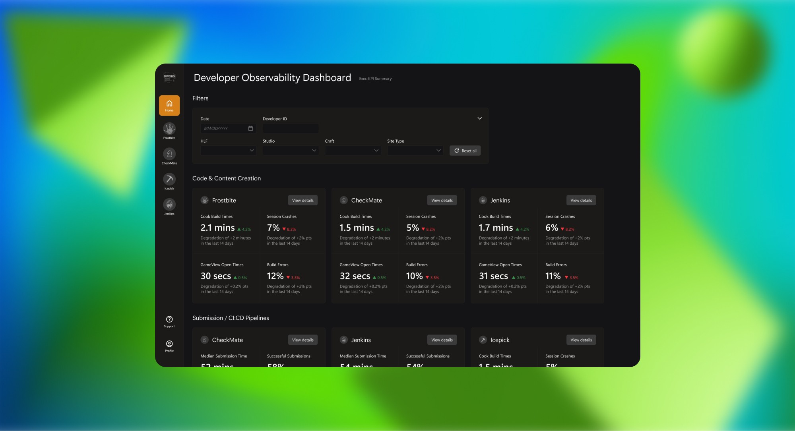This screenshot has width=795, height=431.
Task: Open CheckMate from the sidebar
Action: tap(169, 155)
